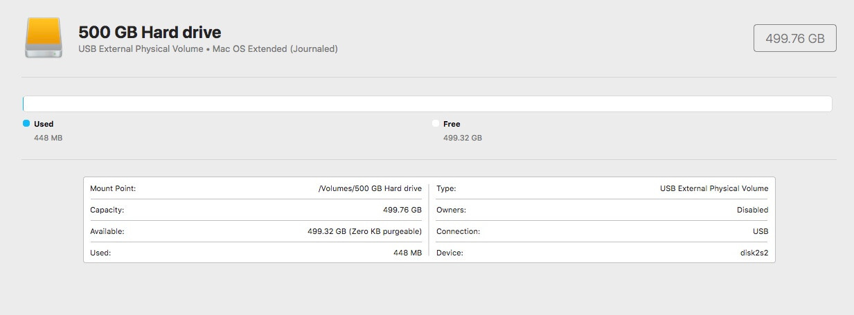Click the '448 MB' value in table
854x315 pixels.
coord(407,253)
